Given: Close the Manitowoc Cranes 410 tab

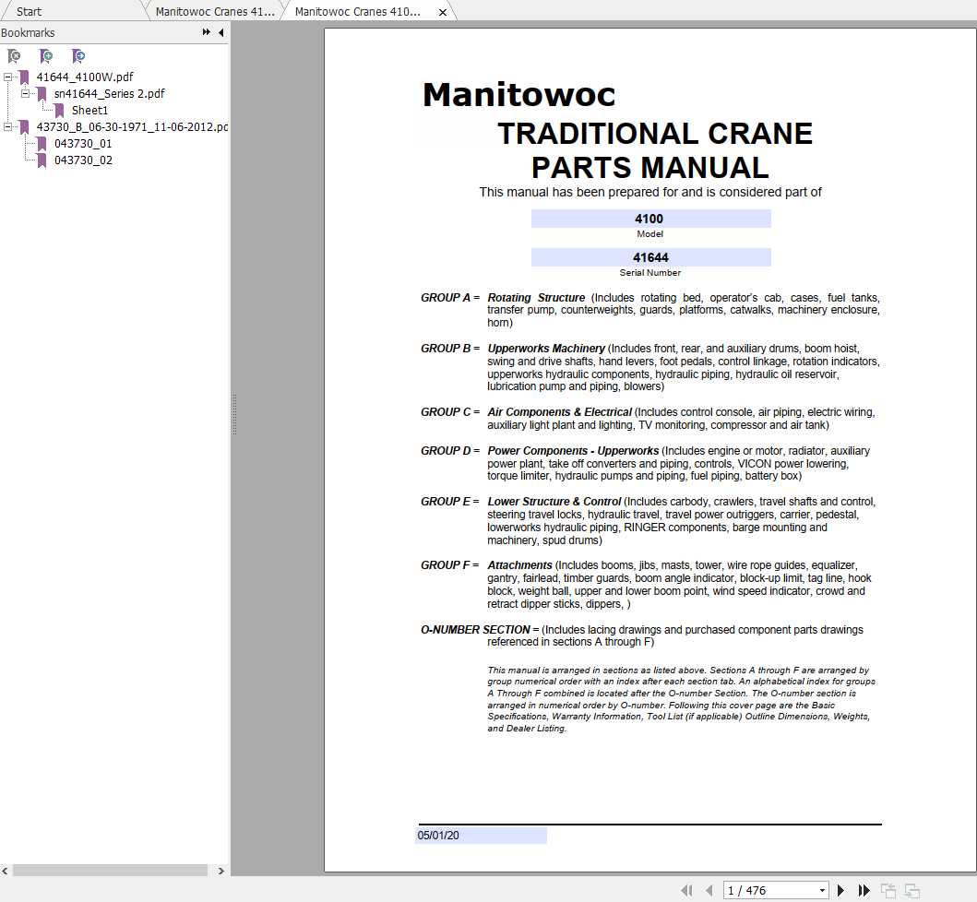Looking at the screenshot, I should click(x=442, y=12).
